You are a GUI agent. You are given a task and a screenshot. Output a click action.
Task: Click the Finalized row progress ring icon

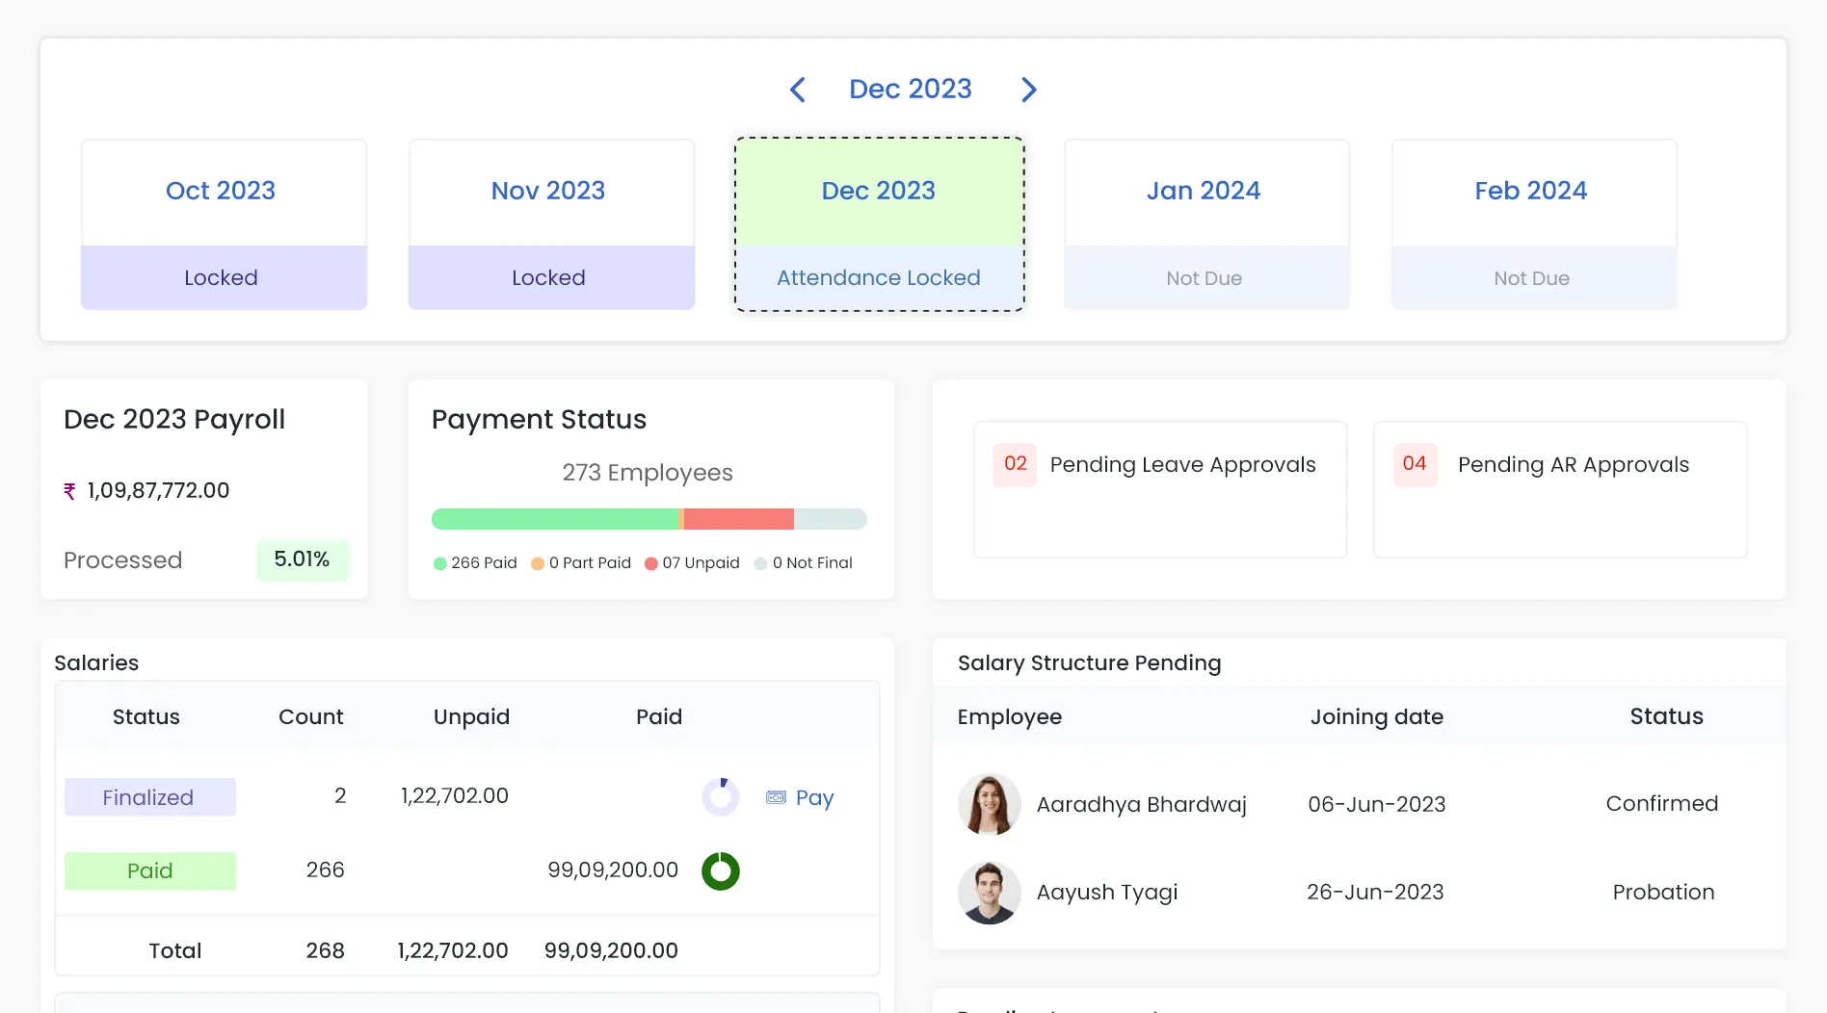(720, 796)
